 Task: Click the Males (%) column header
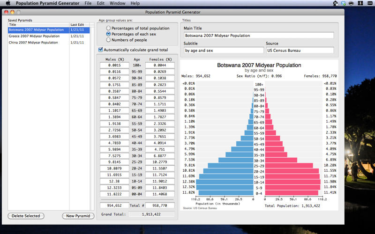[x=114, y=59]
